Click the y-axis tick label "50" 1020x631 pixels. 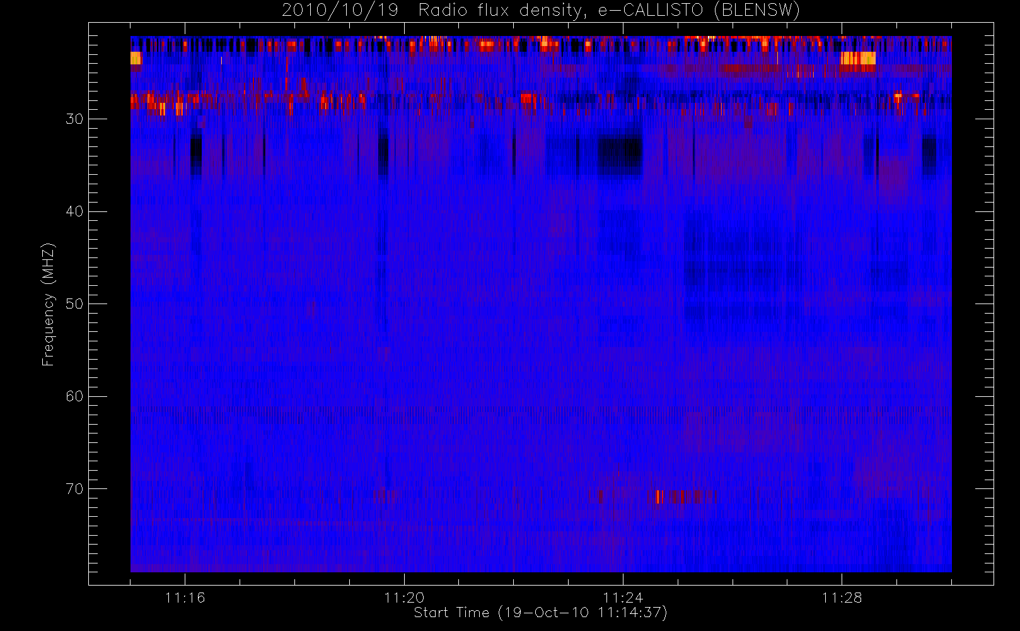pyautogui.click(x=74, y=304)
